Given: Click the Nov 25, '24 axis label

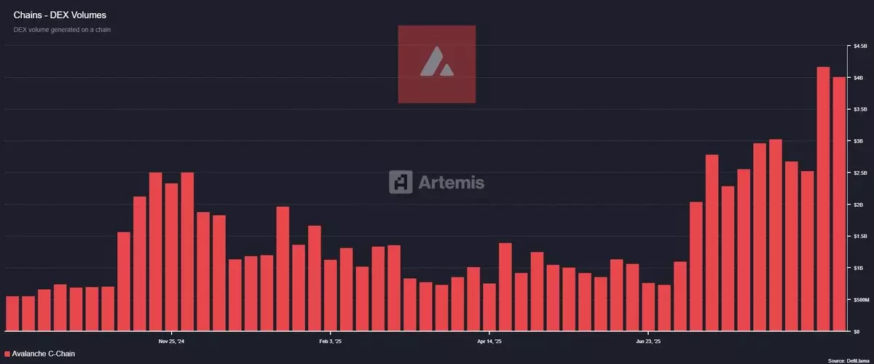Looking at the screenshot, I should pos(172,340).
